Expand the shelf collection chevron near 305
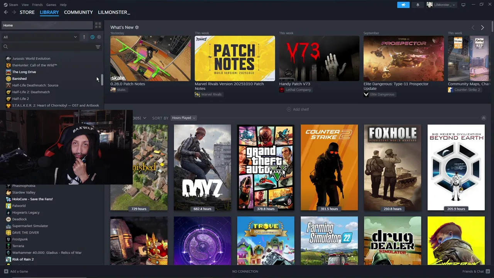The width and height of the screenshot is (494, 278). coord(144,118)
